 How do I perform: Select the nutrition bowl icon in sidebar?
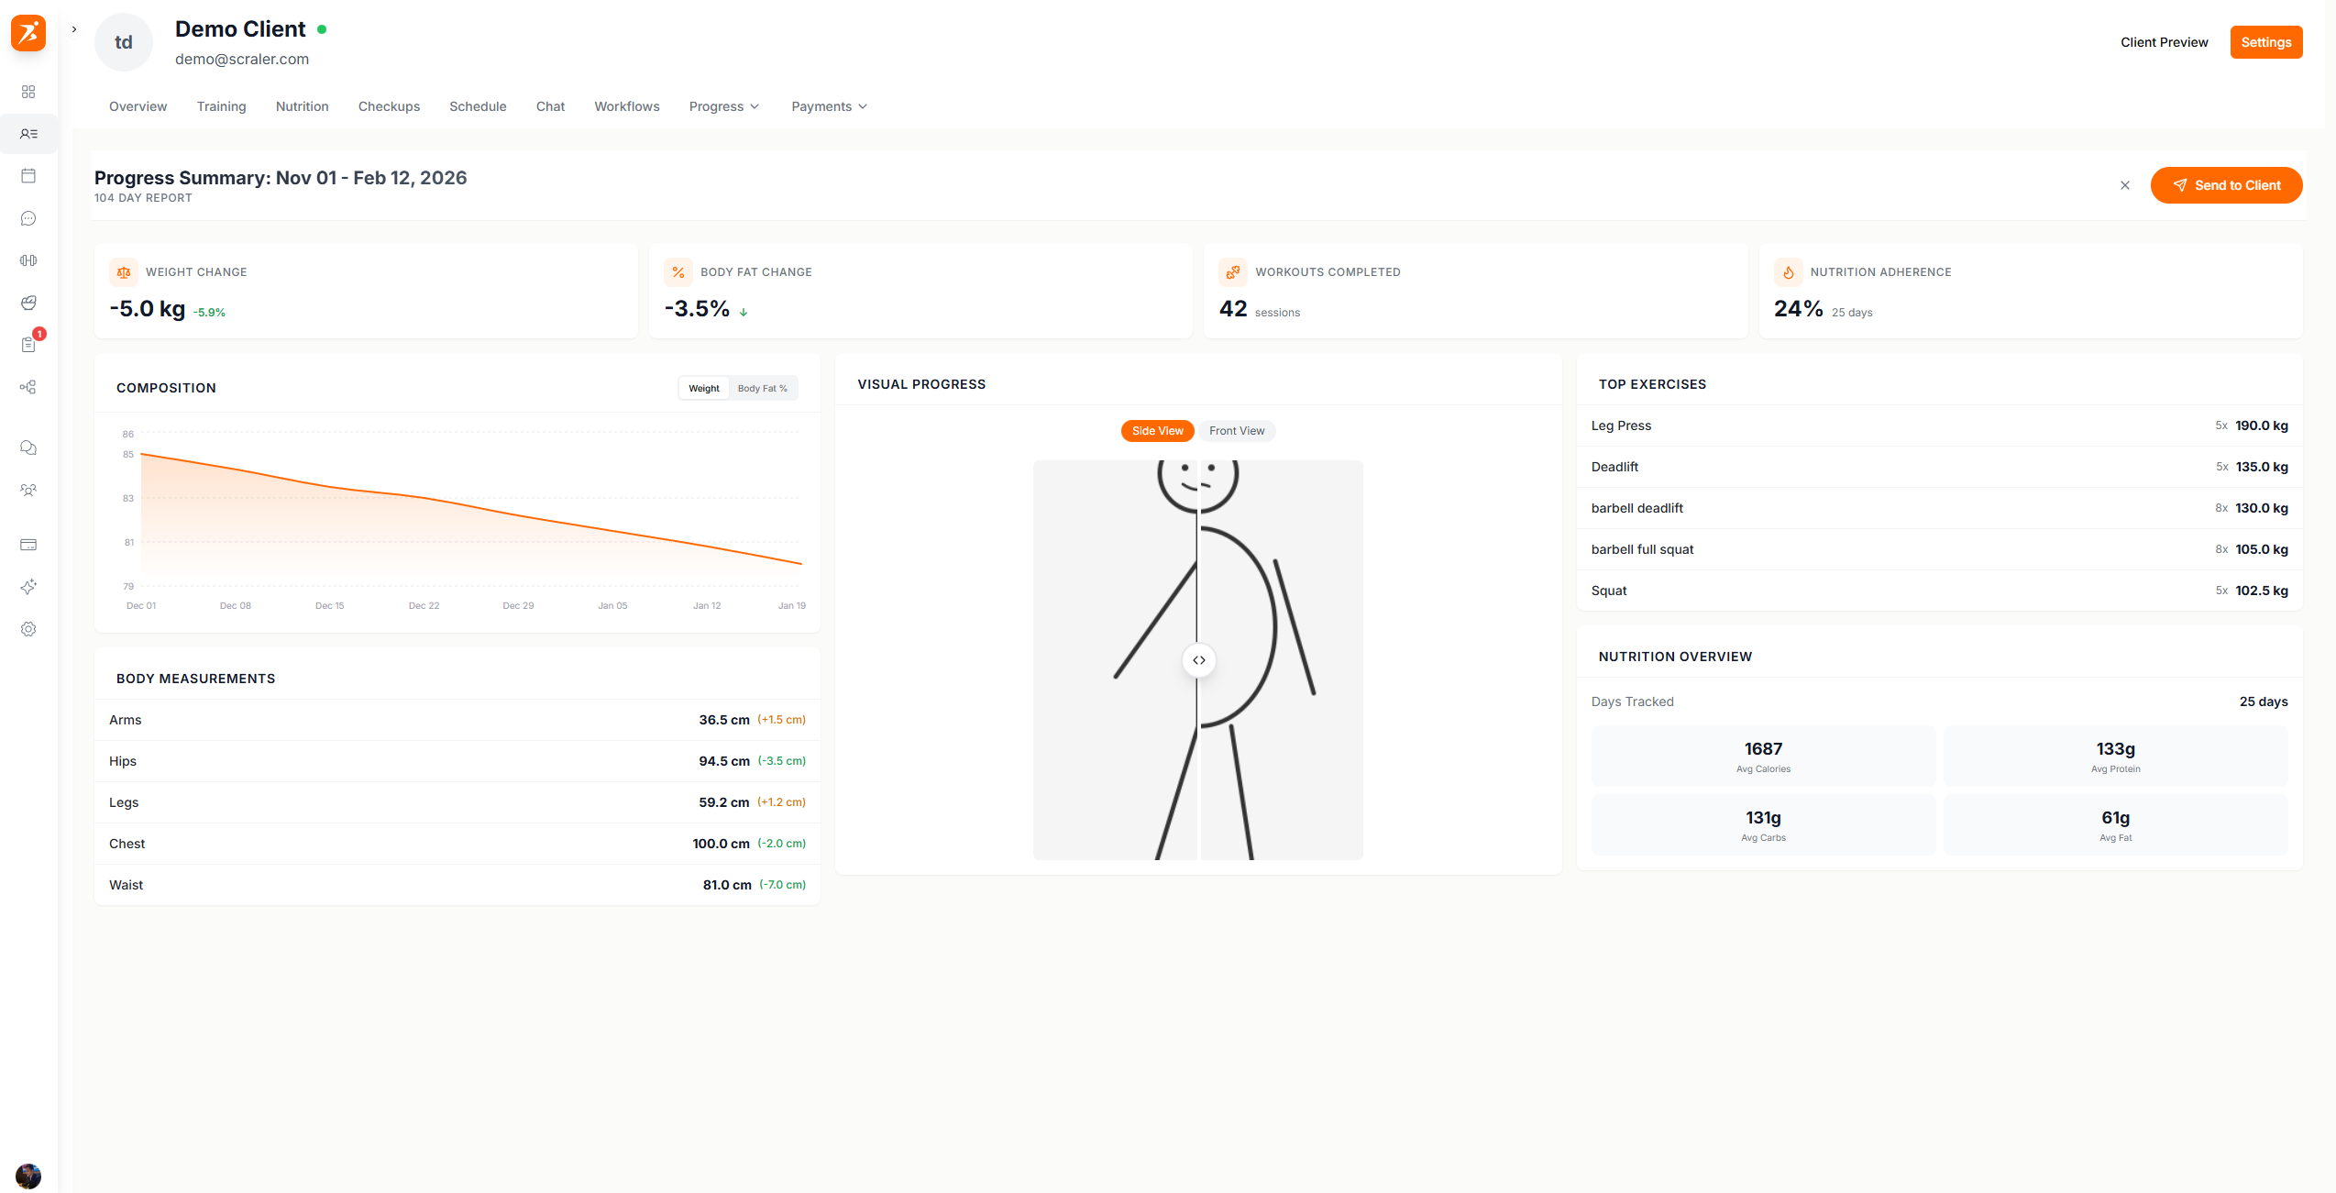(x=28, y=303)
